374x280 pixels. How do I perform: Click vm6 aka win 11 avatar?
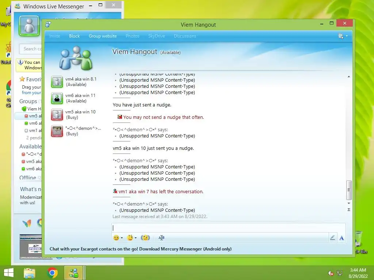tap(57, 98)
